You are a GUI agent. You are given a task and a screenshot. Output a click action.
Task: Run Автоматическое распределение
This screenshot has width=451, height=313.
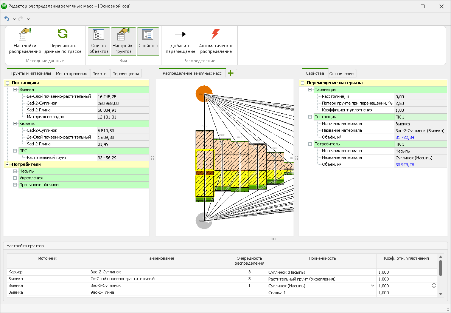[216, 34]
